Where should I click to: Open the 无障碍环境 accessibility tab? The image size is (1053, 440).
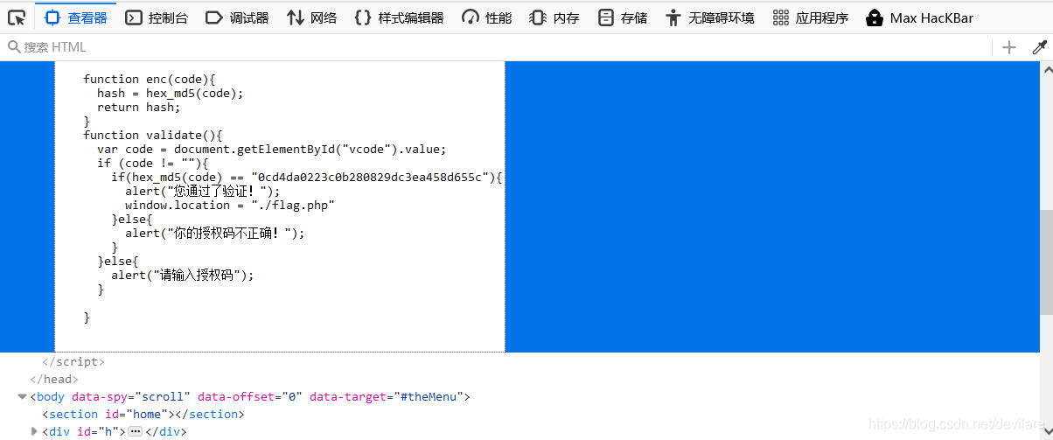709,17
